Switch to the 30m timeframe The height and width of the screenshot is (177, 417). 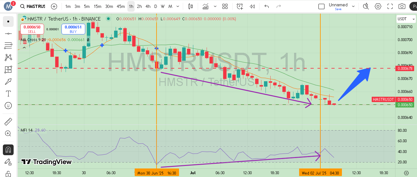pos(109,6)
